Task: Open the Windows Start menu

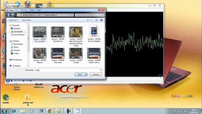Action: tap(4, 111)
